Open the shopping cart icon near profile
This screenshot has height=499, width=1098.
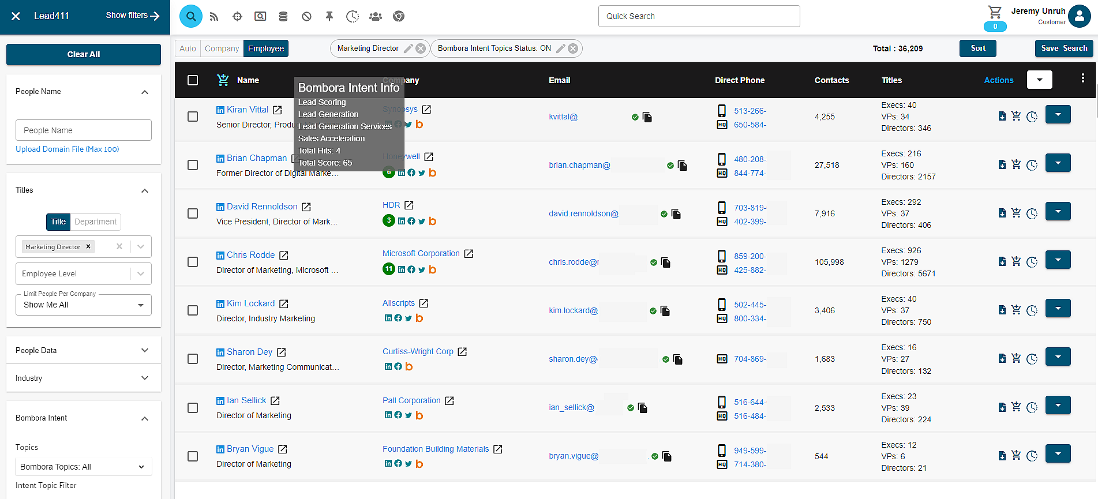(995, 12)
